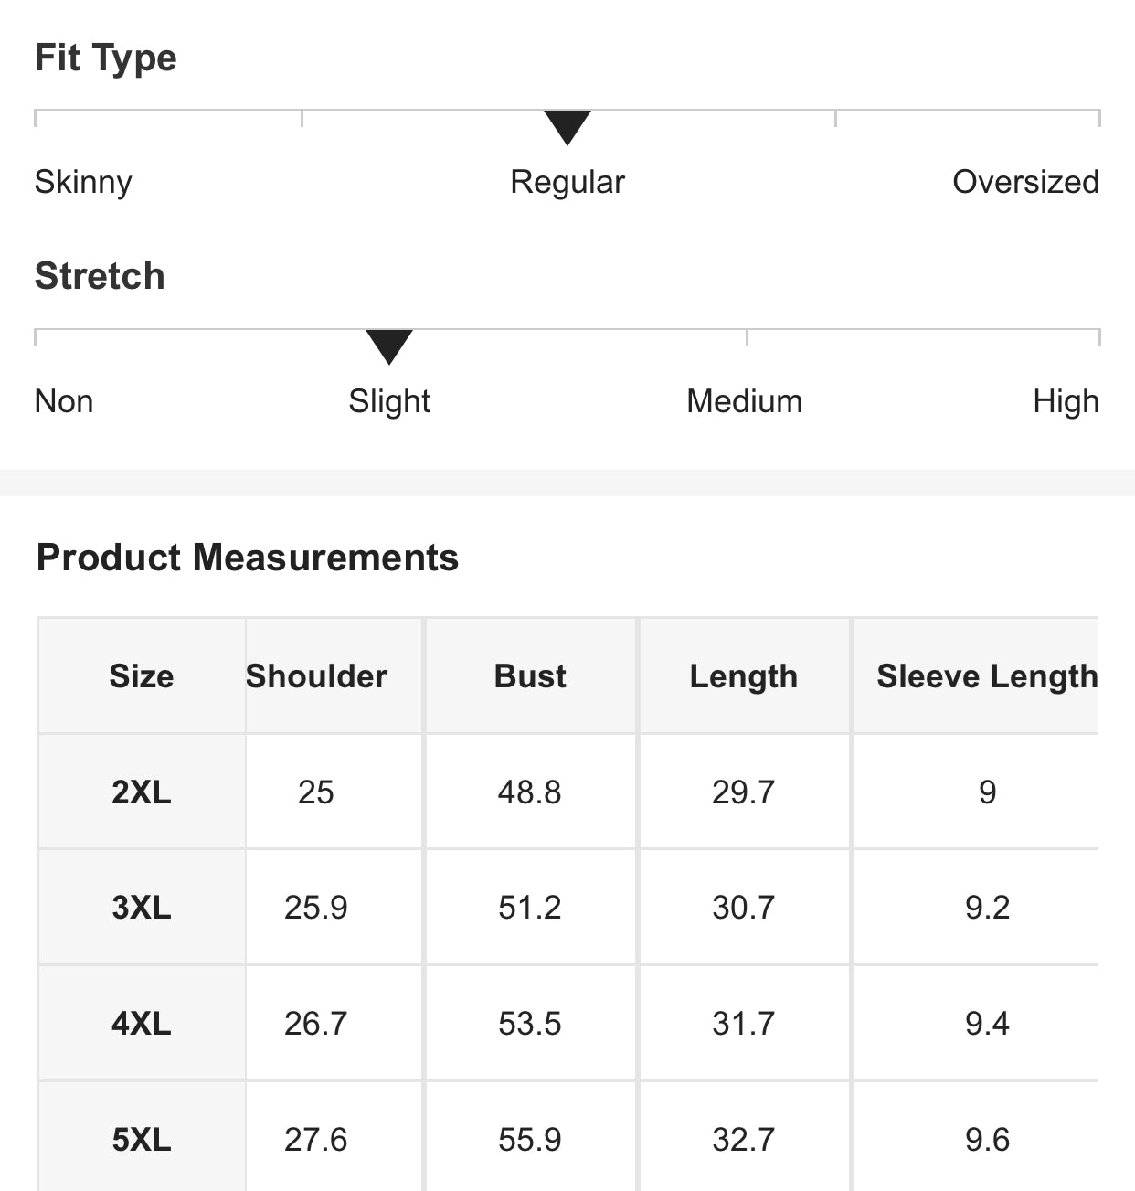This screenshot has height=1191, width=1135.
Task: Click the Bust column header
Action: click(x=530, y=676)
